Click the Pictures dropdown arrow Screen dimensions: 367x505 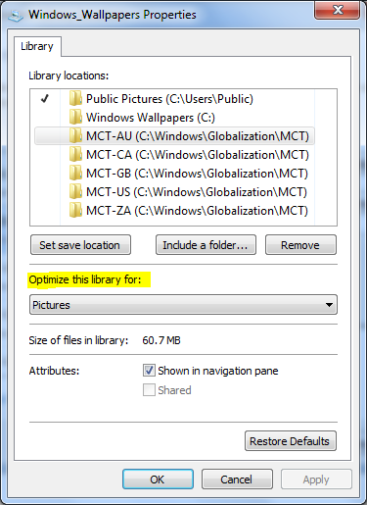pos(329,305)
